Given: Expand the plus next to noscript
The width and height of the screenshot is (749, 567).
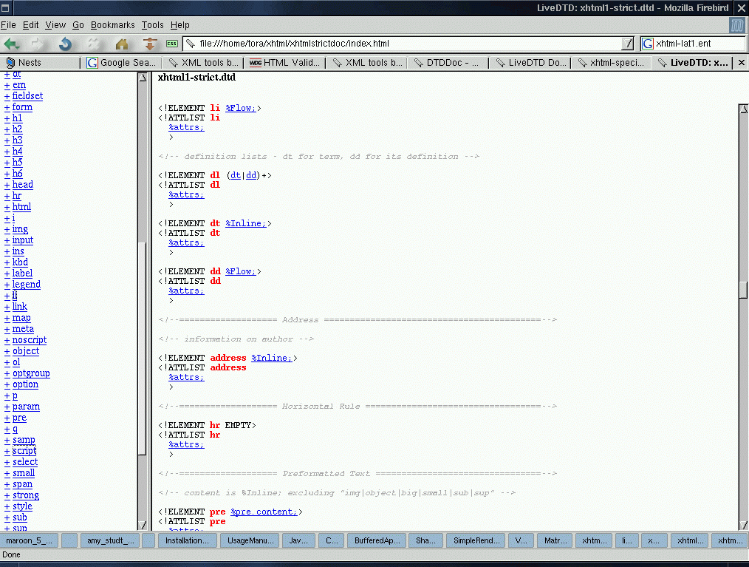Looking at the screenshot, I should tap(7, 340).
